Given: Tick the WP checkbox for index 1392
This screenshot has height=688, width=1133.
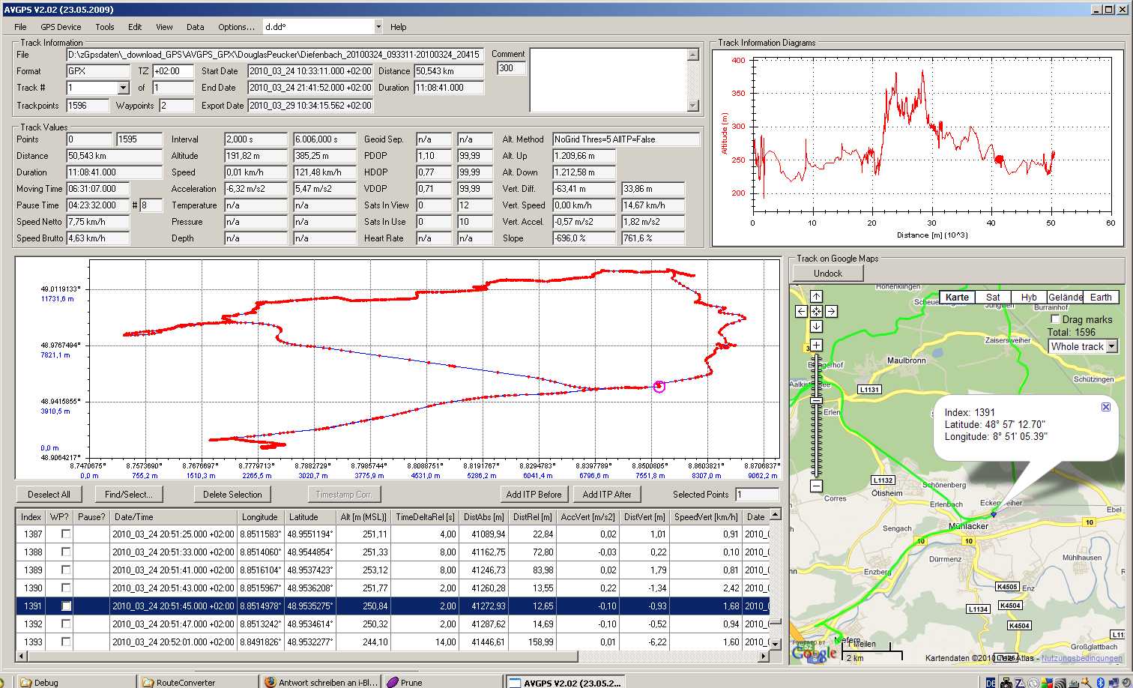Looking at the screenshot, I should (x=66, y=624).
